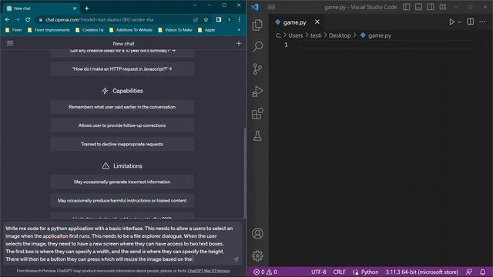Open the Explorer view in VS Code
This screenshot has height=277, width=493.
point(257,25)
